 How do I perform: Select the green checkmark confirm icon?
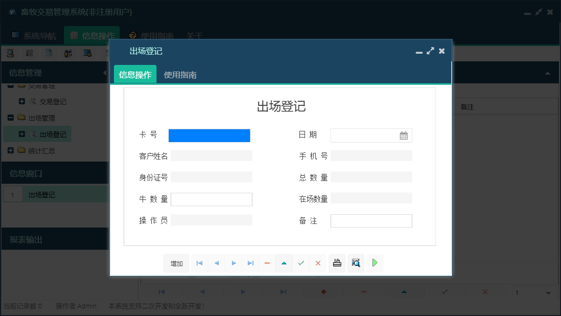click(x=301, y=263)
